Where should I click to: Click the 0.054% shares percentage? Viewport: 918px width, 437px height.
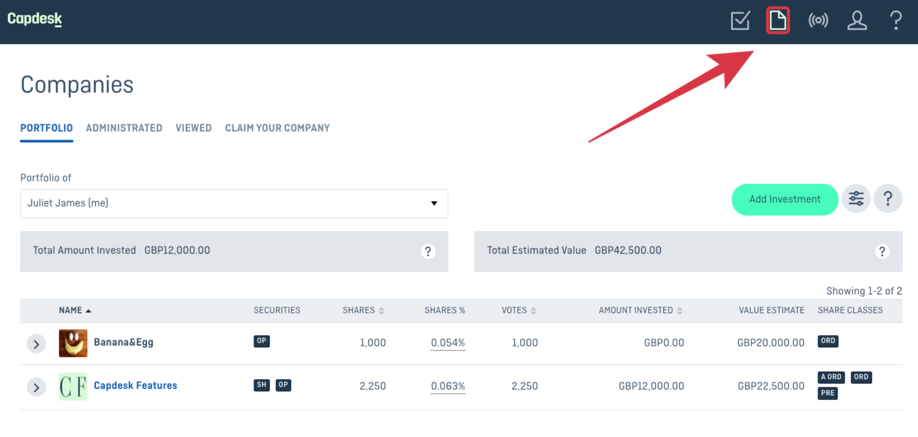coord(448,343)
